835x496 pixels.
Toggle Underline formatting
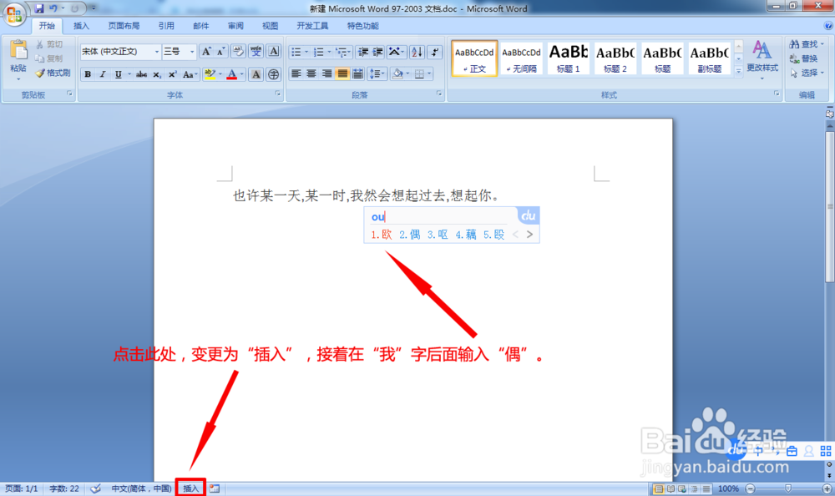[118, 74]
